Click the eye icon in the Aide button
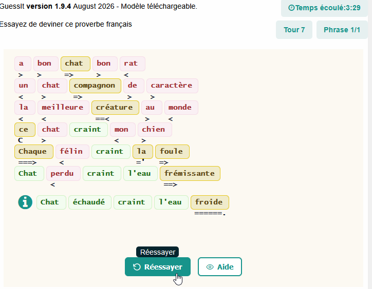Viewport: 372px width, 289px height. (x=210, y=267)
